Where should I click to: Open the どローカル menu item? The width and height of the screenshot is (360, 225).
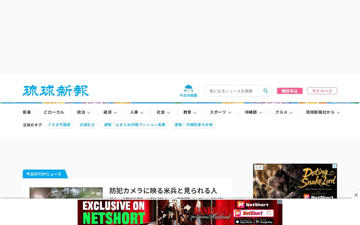54,112
